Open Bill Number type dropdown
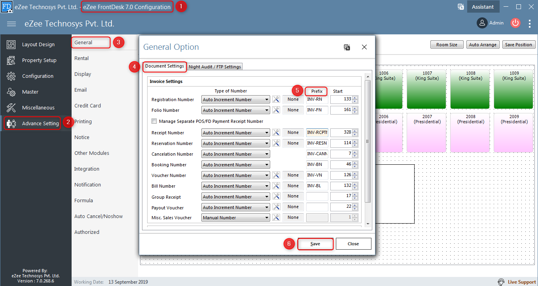 pos(236,186)
